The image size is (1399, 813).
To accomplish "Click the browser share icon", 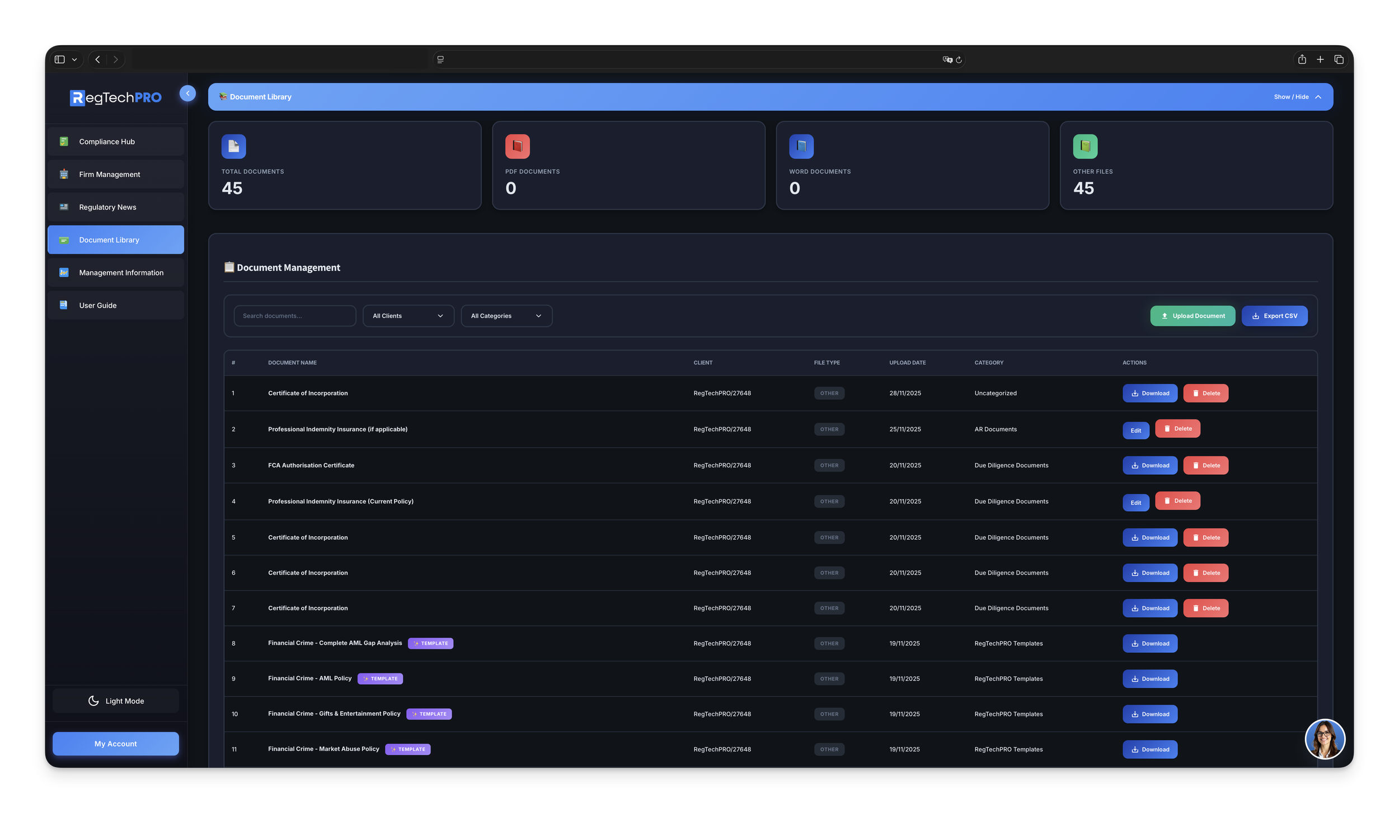I will point(1302,59).
